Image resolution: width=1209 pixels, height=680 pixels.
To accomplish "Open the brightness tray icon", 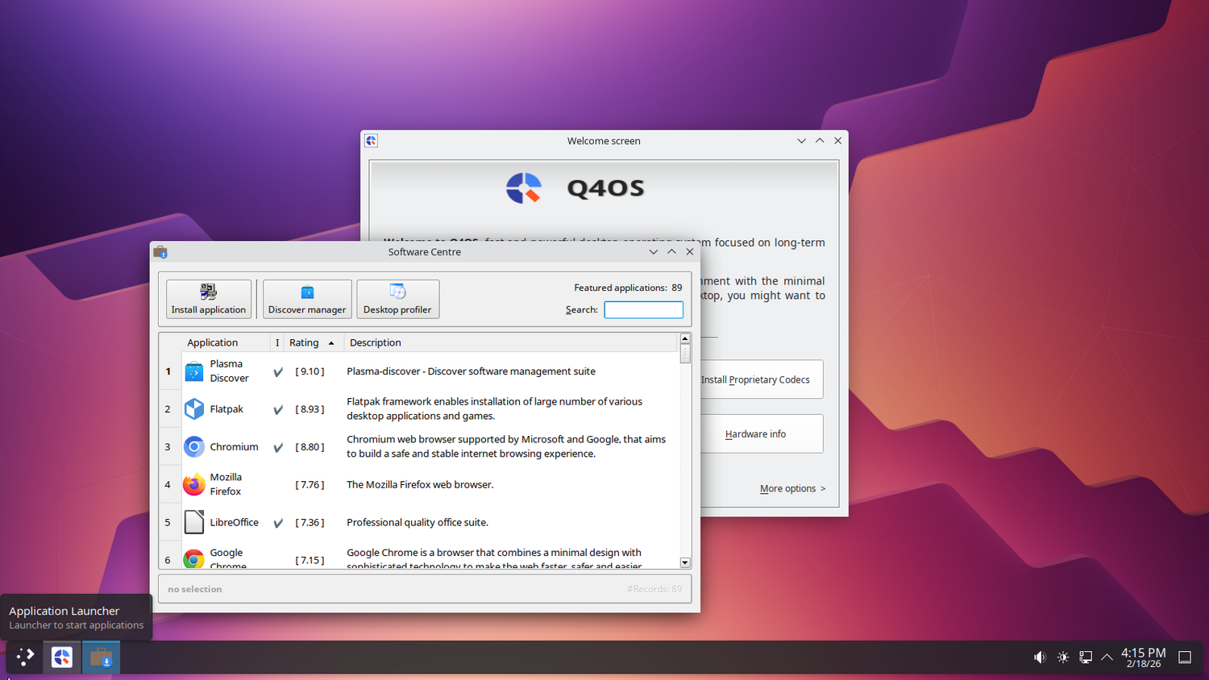I will (x=1063, y=657).
